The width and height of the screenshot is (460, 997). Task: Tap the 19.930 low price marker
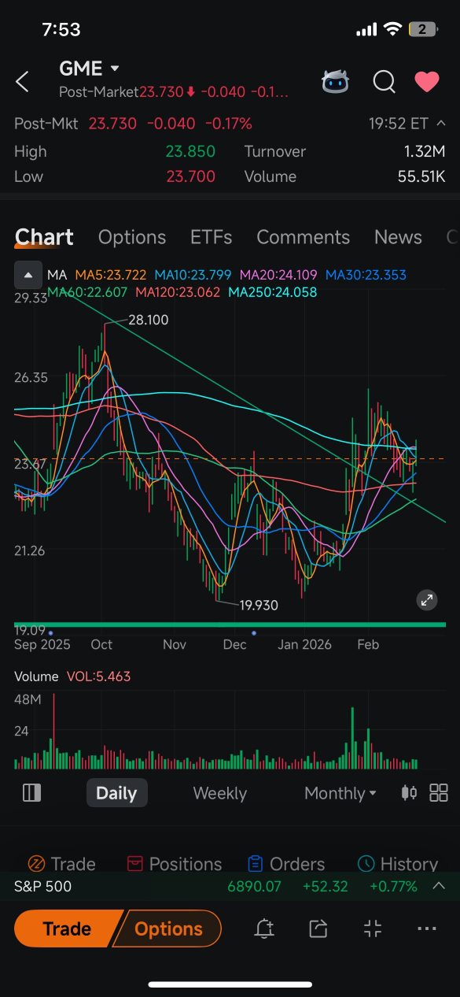[x=259, y=605]
